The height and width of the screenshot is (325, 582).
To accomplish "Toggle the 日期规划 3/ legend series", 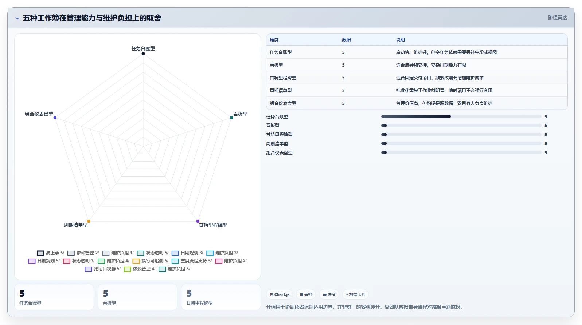I will [187, 253].
